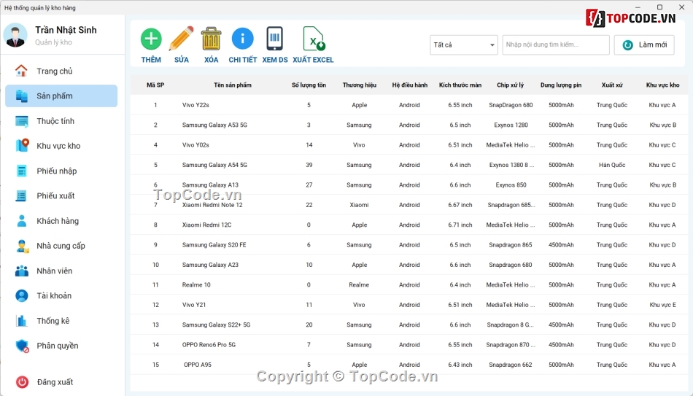The height and width of the screenshot is (396, 693).
Task: Click the Sản phẩm sidebar icon
Action: tap(21, 96)
